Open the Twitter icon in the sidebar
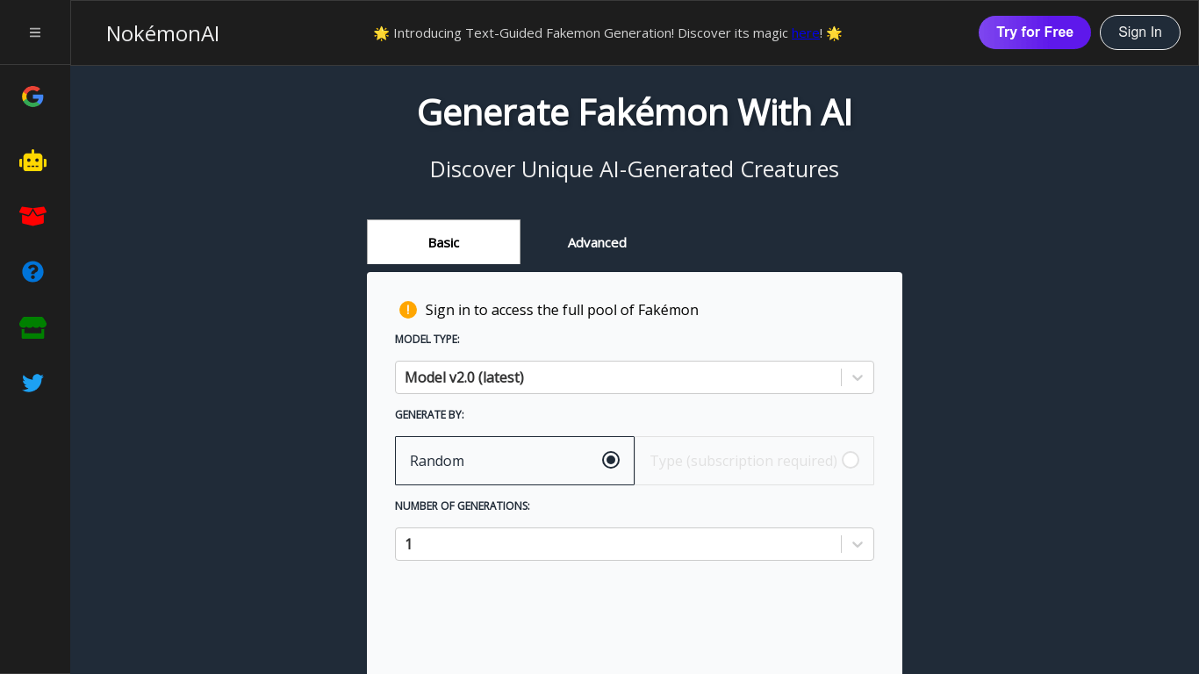The width and height of the screenshot is (1199, 674). click(x=32, y=382)
